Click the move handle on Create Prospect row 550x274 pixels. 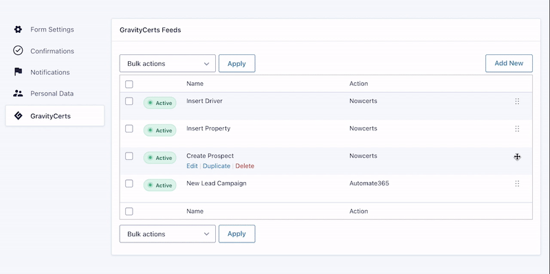click(x=517, y=157)
